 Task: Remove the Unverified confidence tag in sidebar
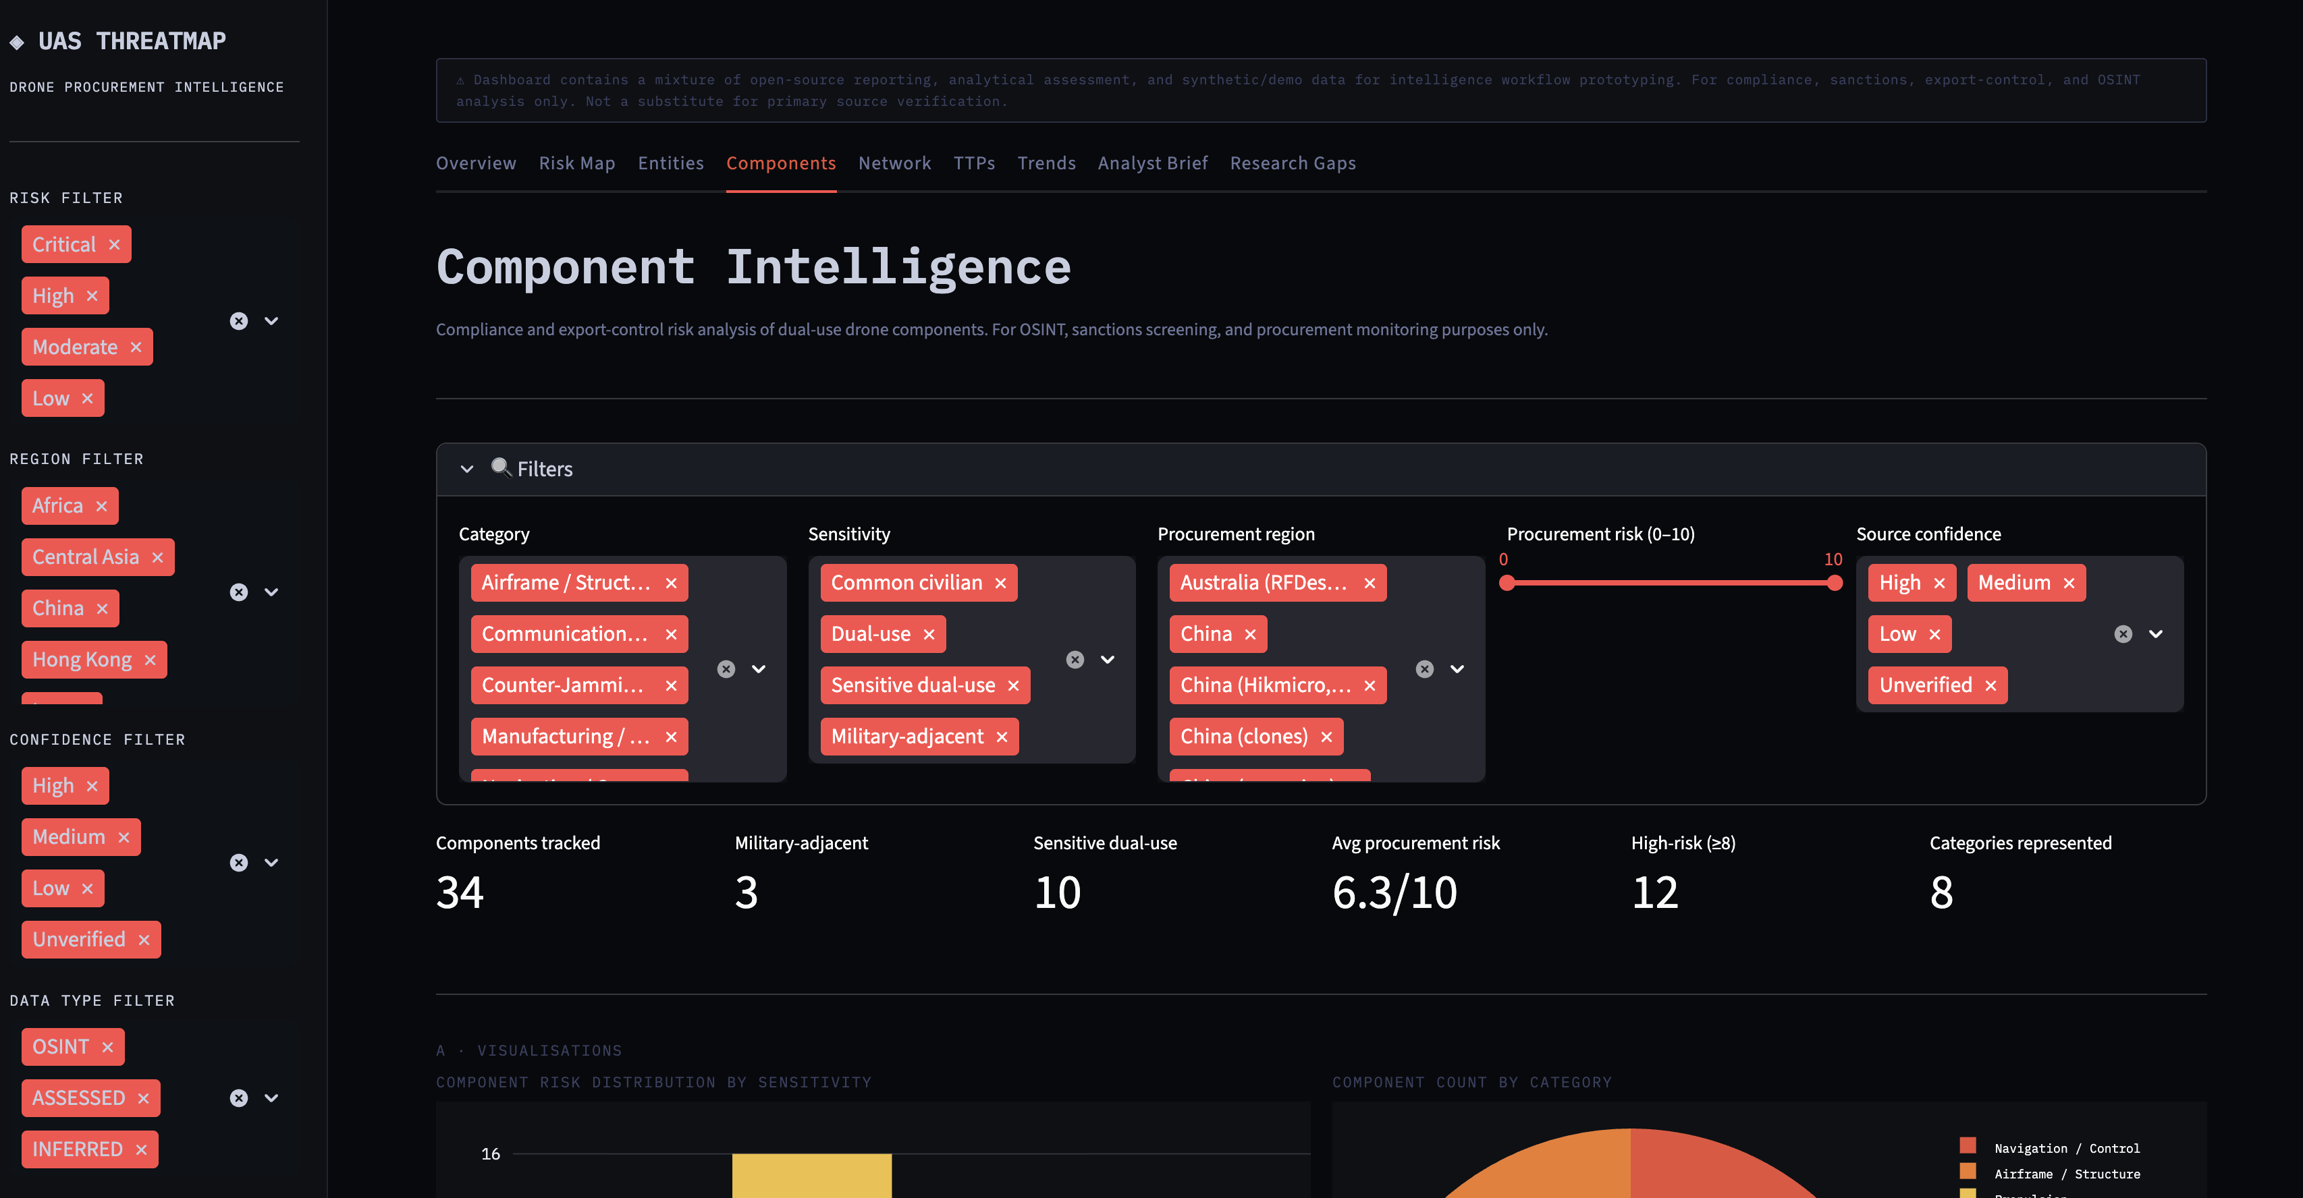click(144, 940)
